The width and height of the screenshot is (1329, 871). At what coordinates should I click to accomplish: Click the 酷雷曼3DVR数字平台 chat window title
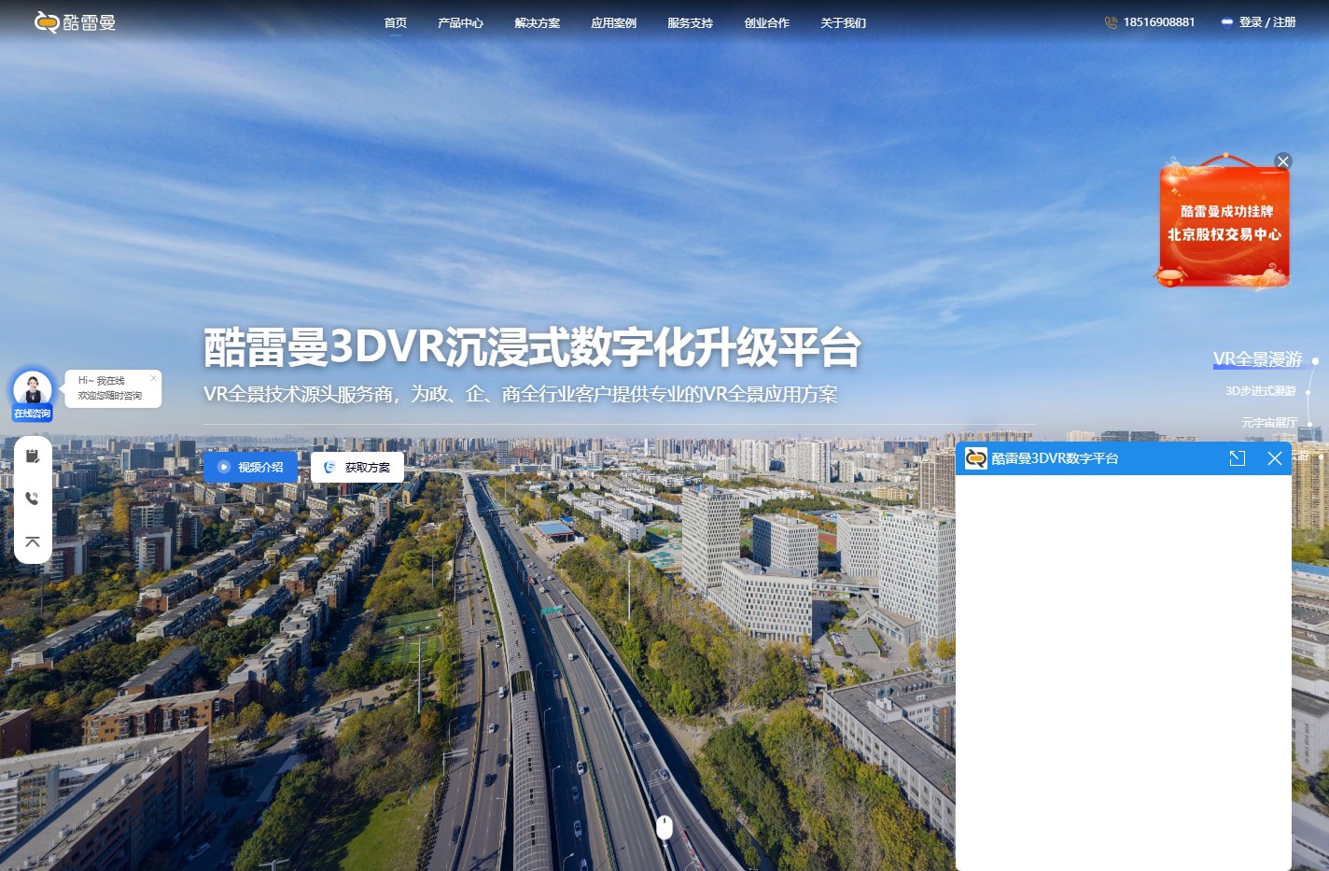tap(1055, 458)
